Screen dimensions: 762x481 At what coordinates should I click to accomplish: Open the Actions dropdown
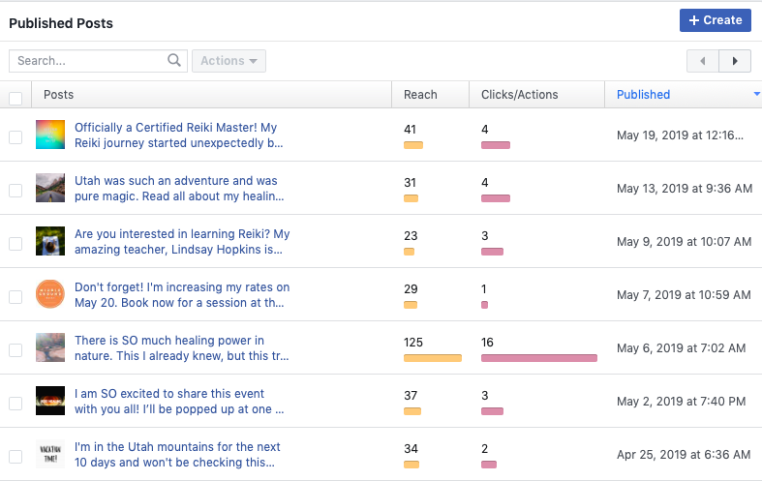click(x=229, y=61)
